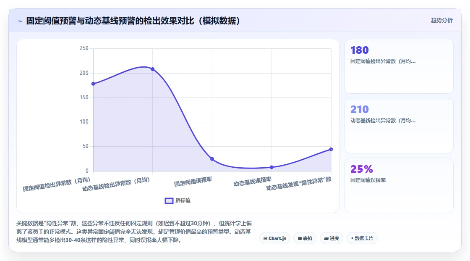Open the 180 固定阈值检出异常数 card
Screen dimensions: 470x261
tap(399, 66)
